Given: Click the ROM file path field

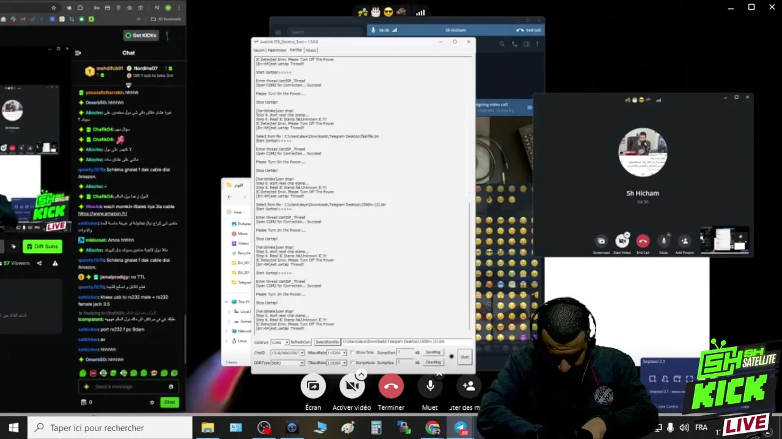Looking at the screenshot, I should click(406, 342).
